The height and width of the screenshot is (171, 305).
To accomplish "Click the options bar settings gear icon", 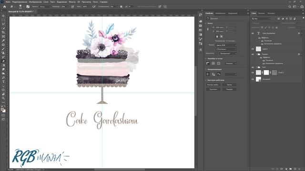I will tap(121, 7).
